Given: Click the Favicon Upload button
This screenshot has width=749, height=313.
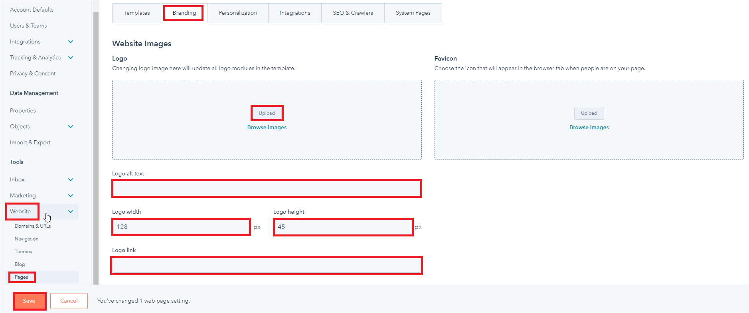Looking at the screenshot, I should point(589,113).
